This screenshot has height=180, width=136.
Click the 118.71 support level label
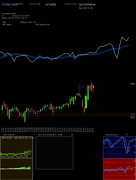133,115
